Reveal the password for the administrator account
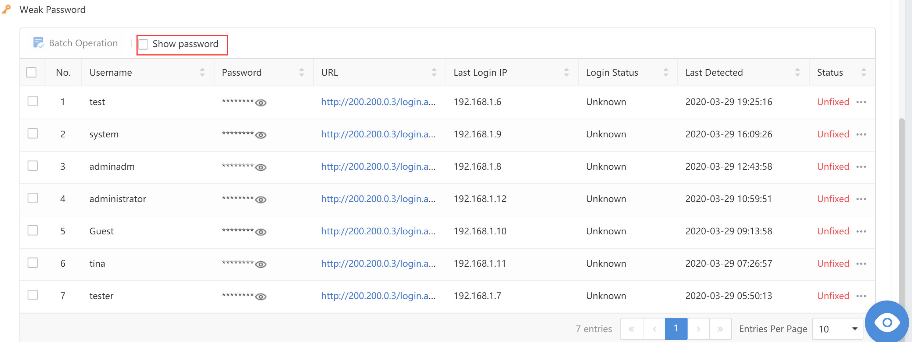The width and height of the screenshot is (912, 342). 261,199
